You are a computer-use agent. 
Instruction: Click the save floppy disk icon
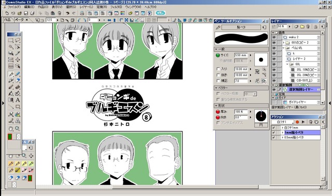[x=26, y=13]
